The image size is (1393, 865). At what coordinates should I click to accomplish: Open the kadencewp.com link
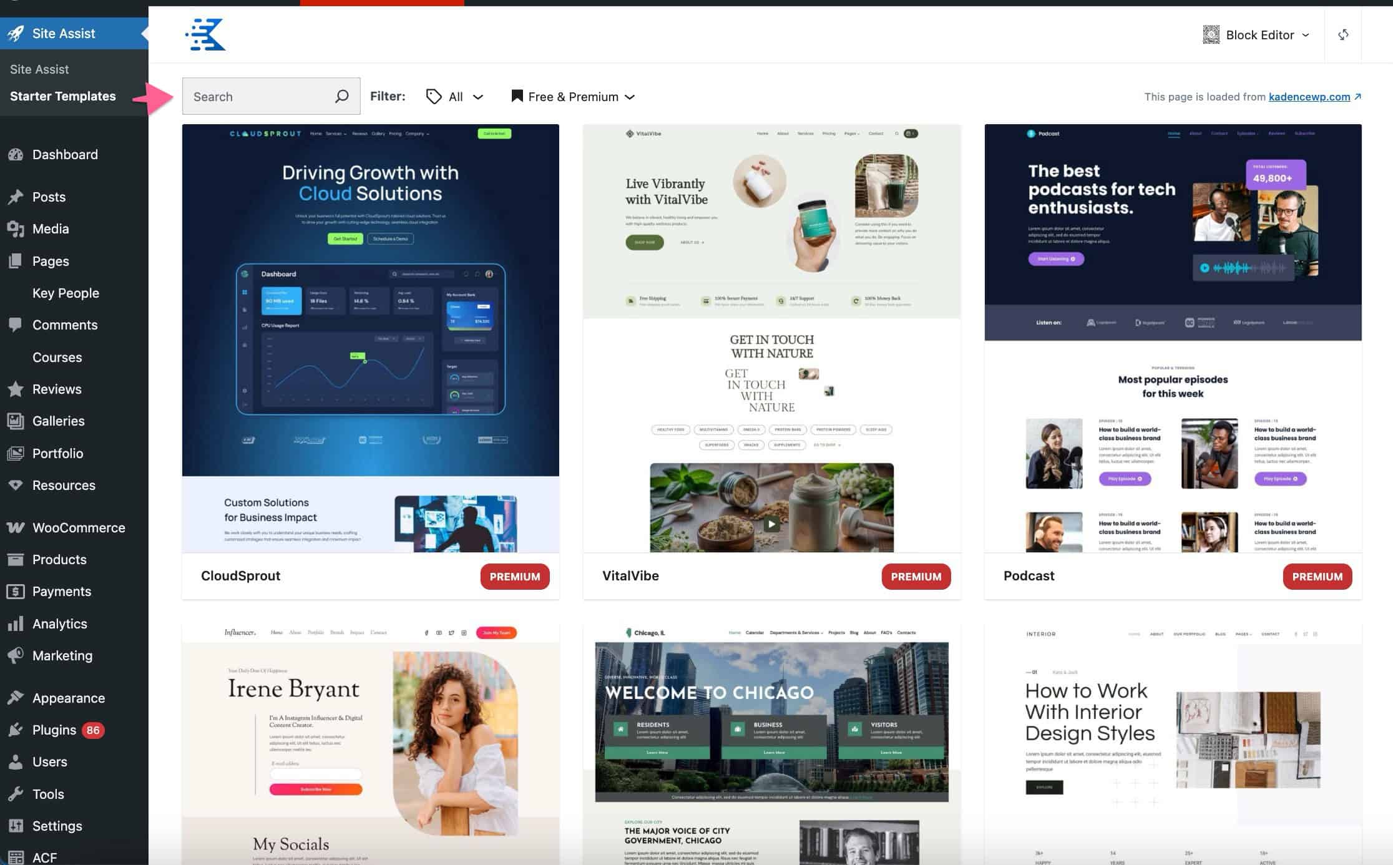[x=1309, y=97]
